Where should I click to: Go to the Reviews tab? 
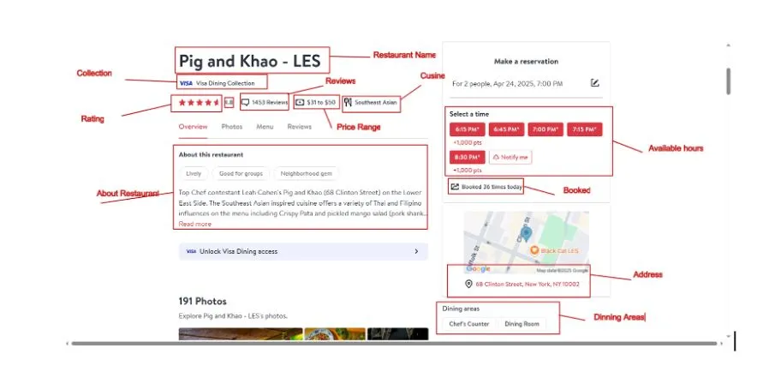click(x=300, y=127)
